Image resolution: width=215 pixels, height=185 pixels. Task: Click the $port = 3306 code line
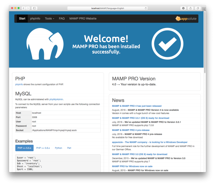[25, 169]
